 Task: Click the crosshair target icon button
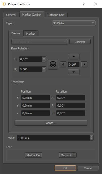tap(53, 64)
